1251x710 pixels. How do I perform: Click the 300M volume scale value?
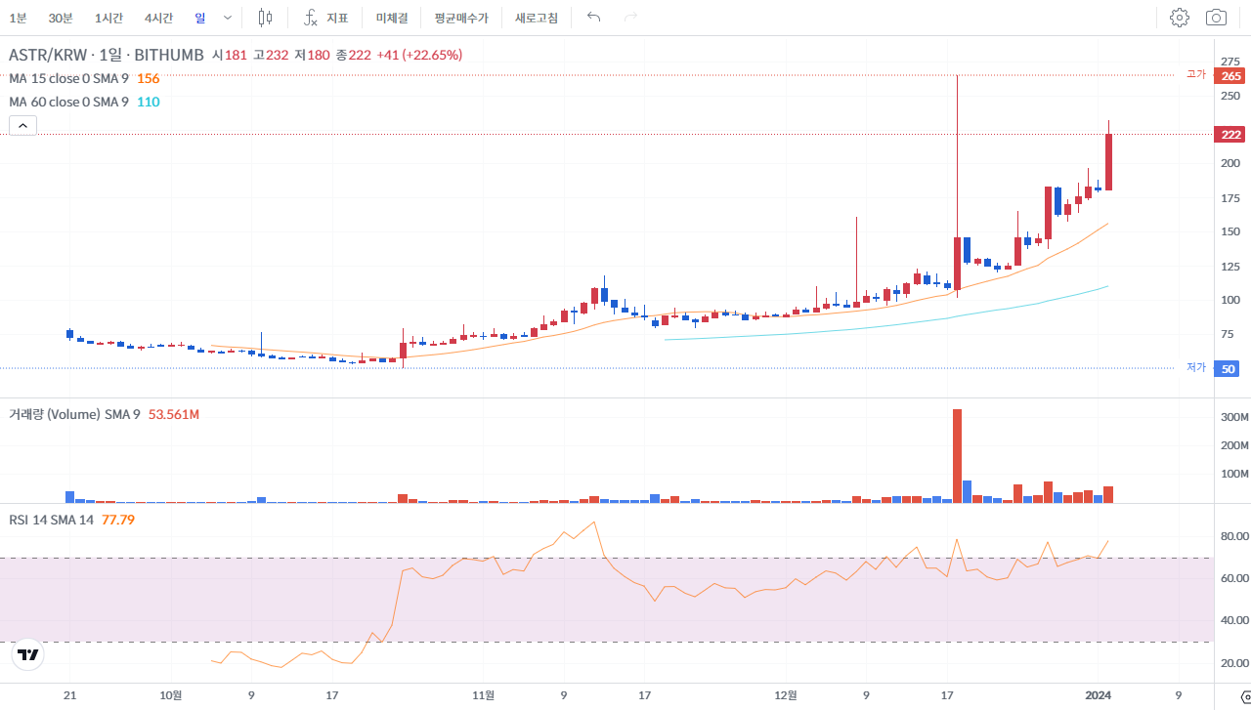pos(1234,417)
